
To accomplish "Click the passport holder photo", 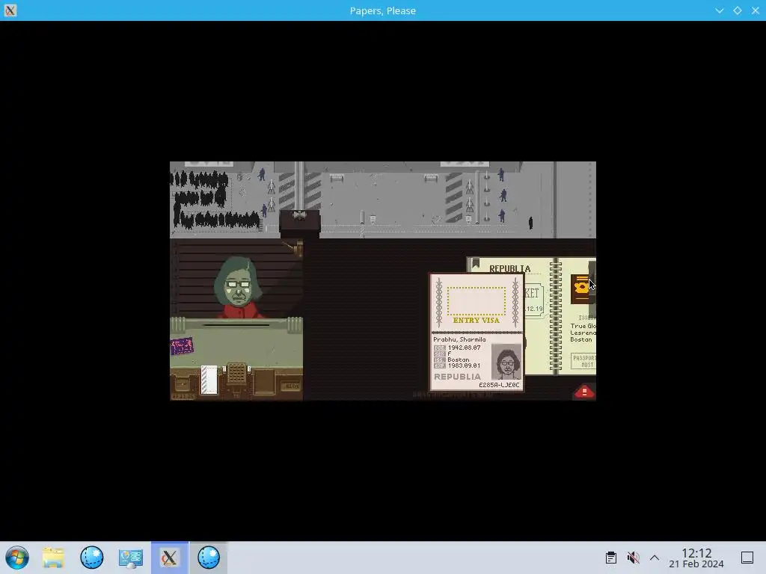I will coord(506,362).
